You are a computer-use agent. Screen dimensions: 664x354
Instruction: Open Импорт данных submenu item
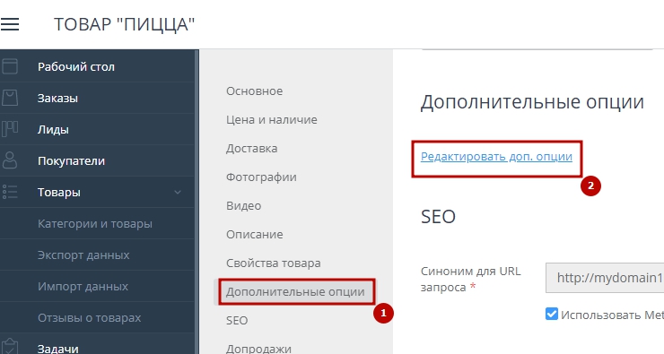83,286
